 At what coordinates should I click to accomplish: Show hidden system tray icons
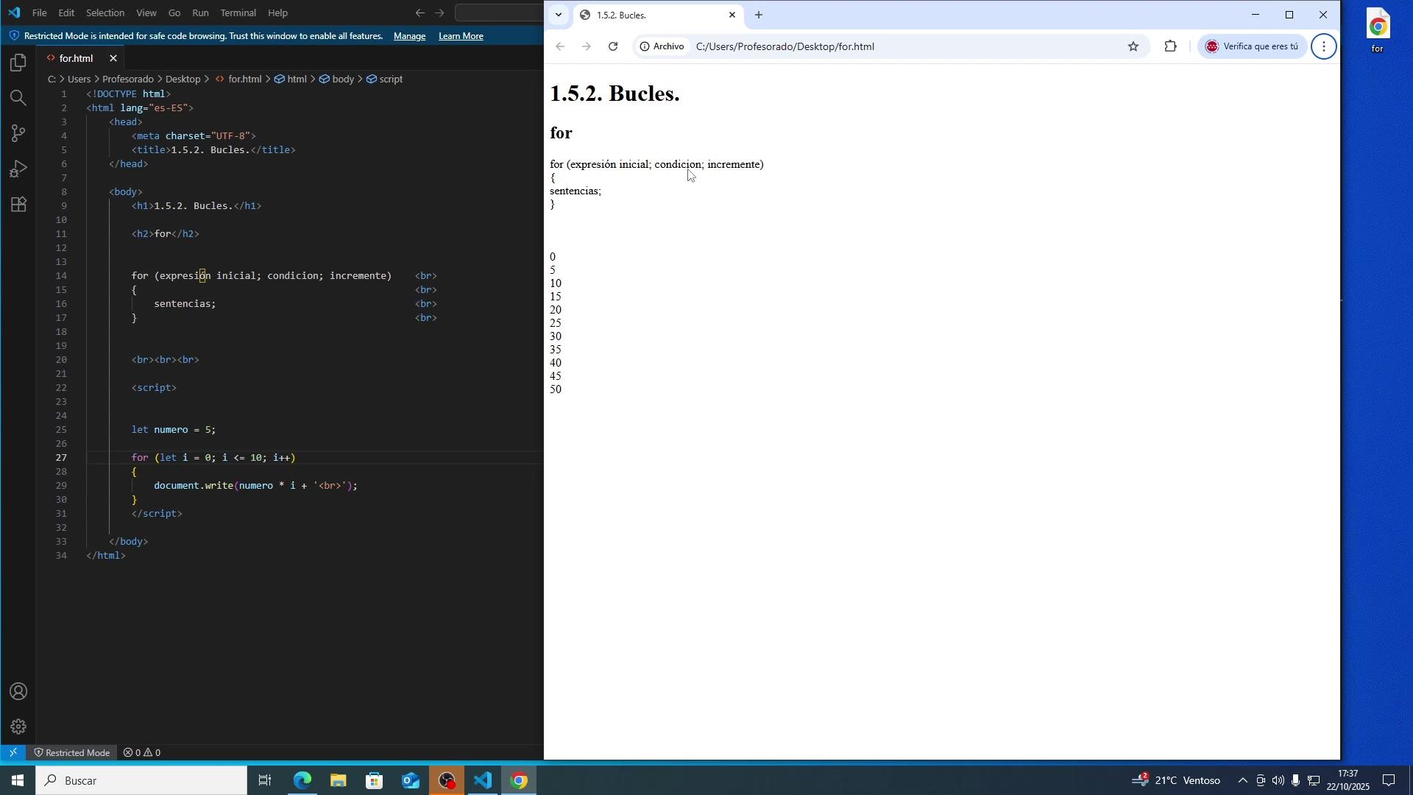[1242, 781]
